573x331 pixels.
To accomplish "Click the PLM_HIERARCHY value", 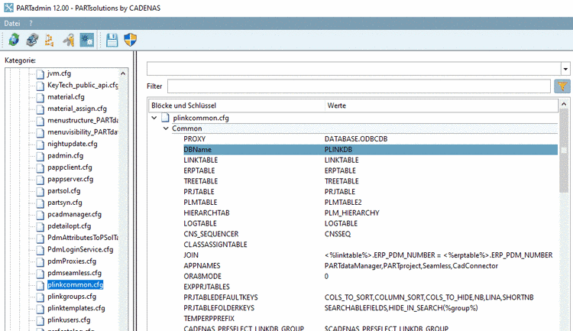I will coord(352,213).
